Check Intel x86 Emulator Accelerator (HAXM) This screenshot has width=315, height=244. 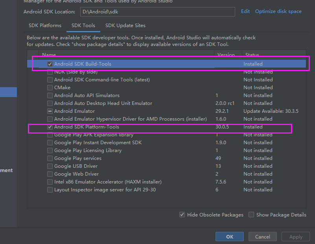point(50,182)
